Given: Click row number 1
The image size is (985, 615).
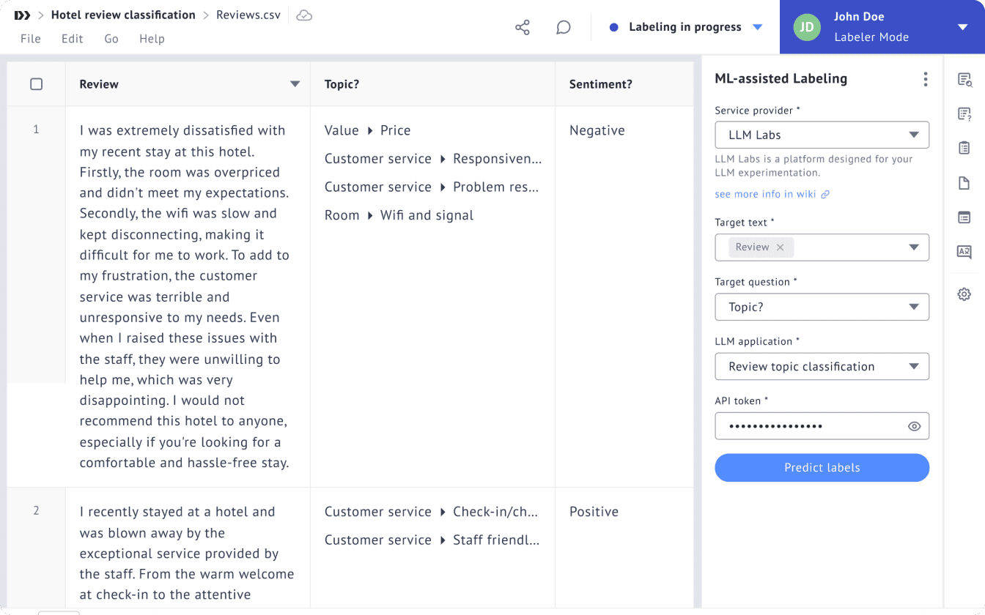Looking at the screenshot, I should tap(37, 130).
